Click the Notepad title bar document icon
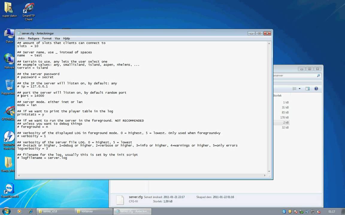The width and height of the screenshot is (345, 215). pyautogui.click(x=19, y=33)
